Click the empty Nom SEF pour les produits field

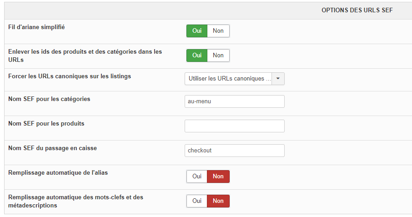[x=234, y=126]
